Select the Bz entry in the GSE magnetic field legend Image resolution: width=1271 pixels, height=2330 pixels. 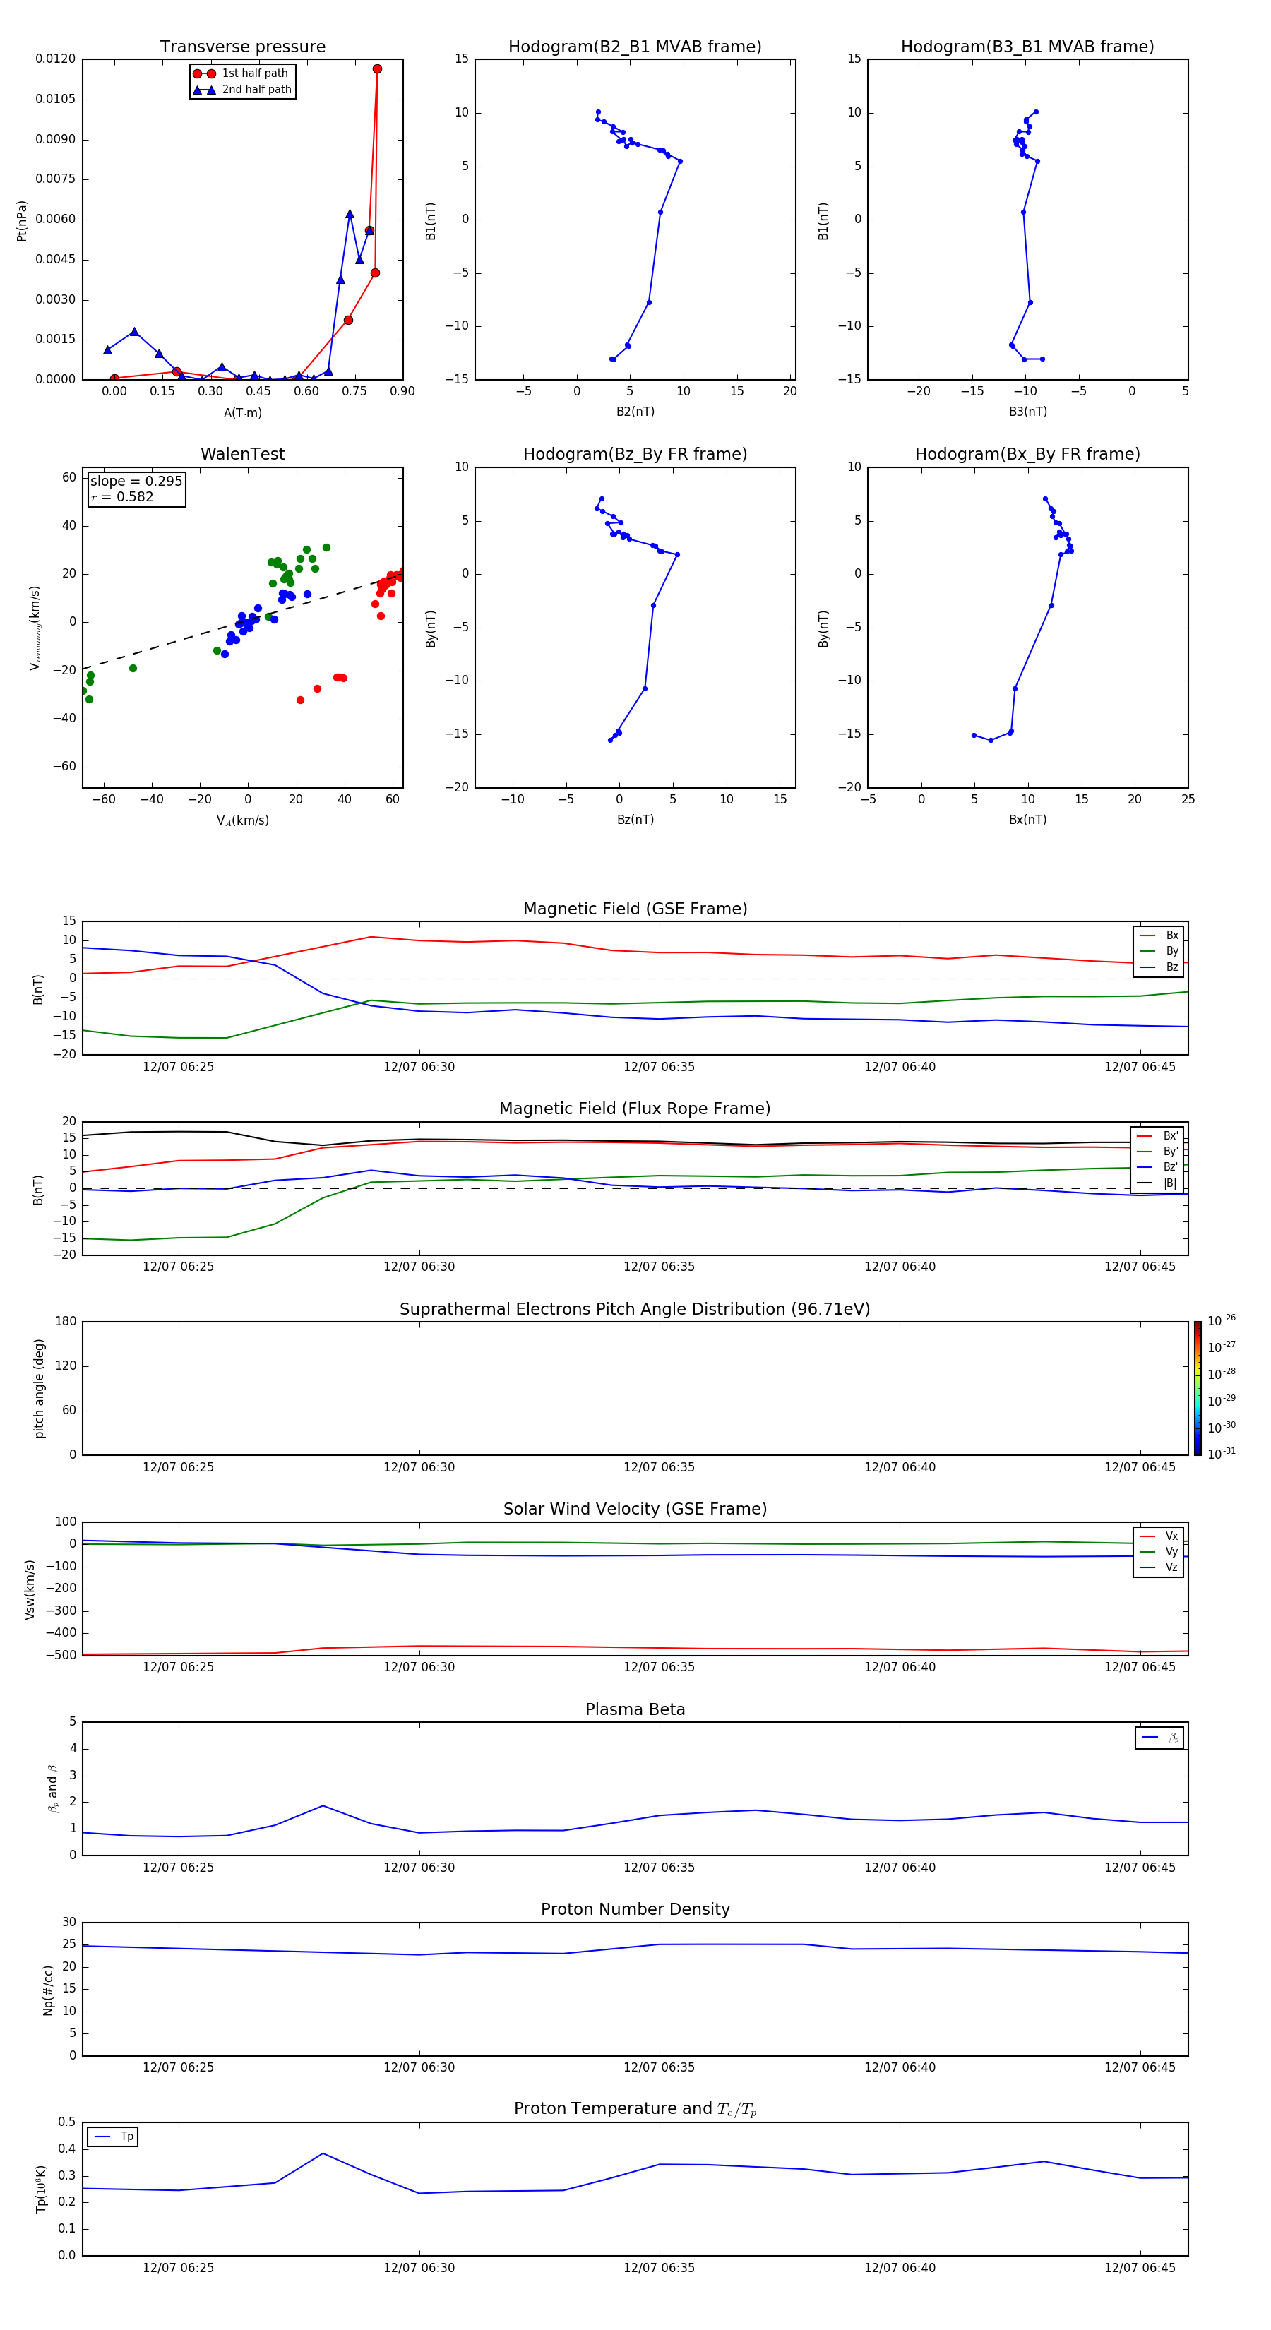coord(1159,967)
